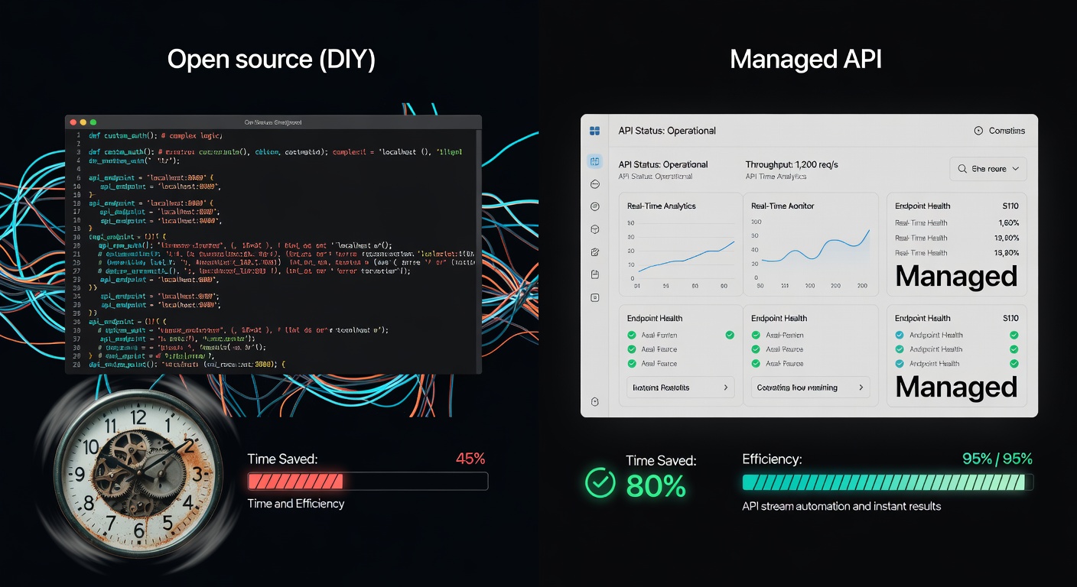Click the pencil edit icon in the sidebar
This screenshot has width=1077, height=587.
[x=594, y=252]
